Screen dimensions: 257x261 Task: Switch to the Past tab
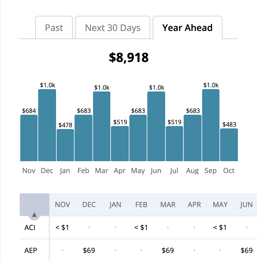point(54,28)
